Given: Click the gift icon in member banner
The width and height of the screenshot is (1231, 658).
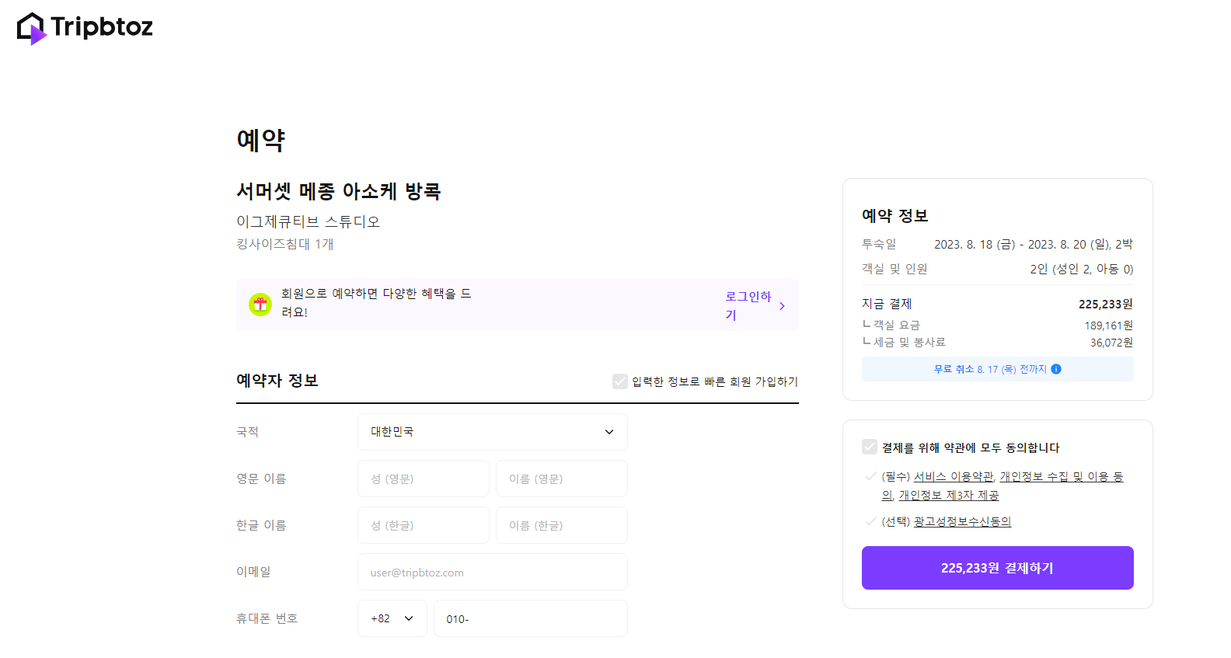Looking at the screenshot, I should point(260,305).
